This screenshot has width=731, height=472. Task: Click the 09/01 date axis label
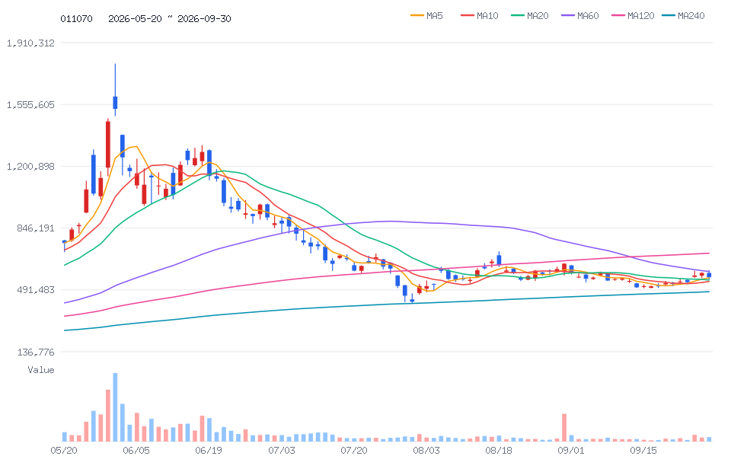tap(571, 451)
